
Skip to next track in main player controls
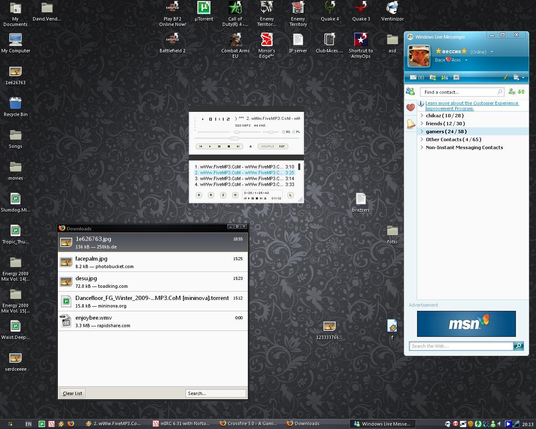pyautogui.click(x=238, y=146)
